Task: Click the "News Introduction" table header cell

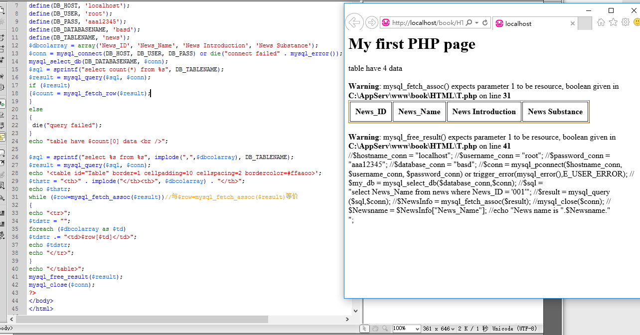Action: pos(484,112)
